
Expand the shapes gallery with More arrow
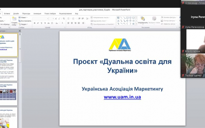click(x=136, y=24)
